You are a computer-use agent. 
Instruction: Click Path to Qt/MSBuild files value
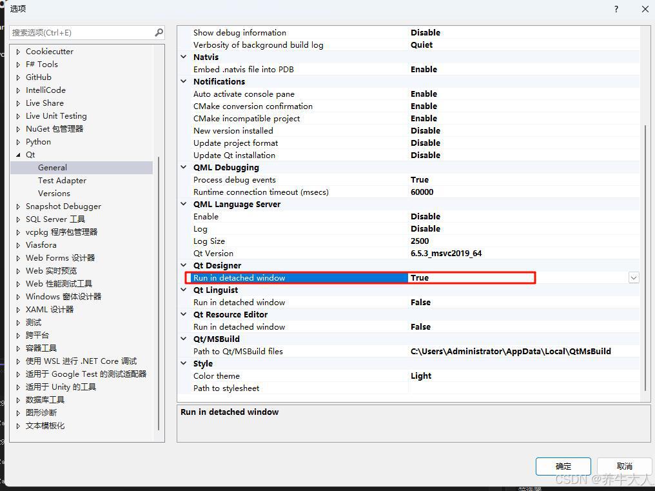point(511,351)
